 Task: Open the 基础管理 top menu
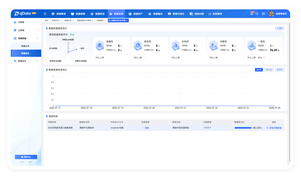[x=59, y=14]
